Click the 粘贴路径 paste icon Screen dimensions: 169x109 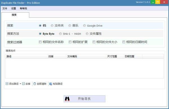click(51, 84)
